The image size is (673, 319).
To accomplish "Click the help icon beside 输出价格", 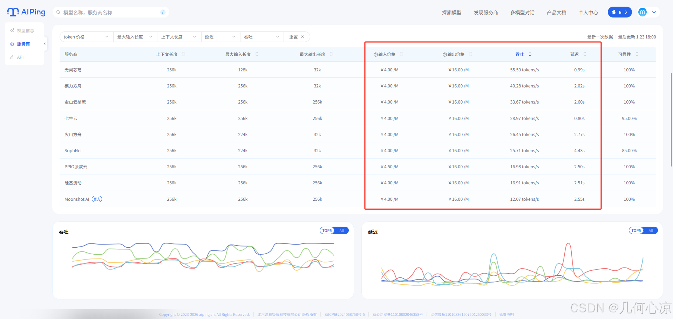I will [x=444, y=55].
